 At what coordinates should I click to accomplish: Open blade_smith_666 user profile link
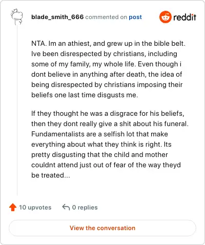[x=57, y=17]
